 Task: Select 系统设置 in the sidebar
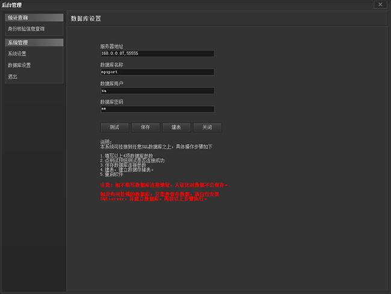[x=17, y=54]
